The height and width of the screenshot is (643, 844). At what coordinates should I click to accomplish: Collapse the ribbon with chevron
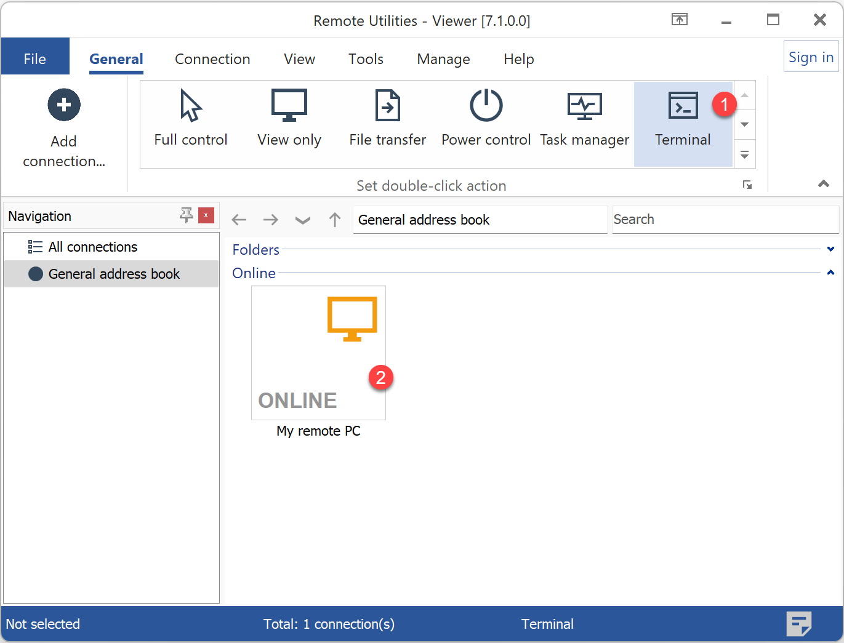[x=824, y=183]
